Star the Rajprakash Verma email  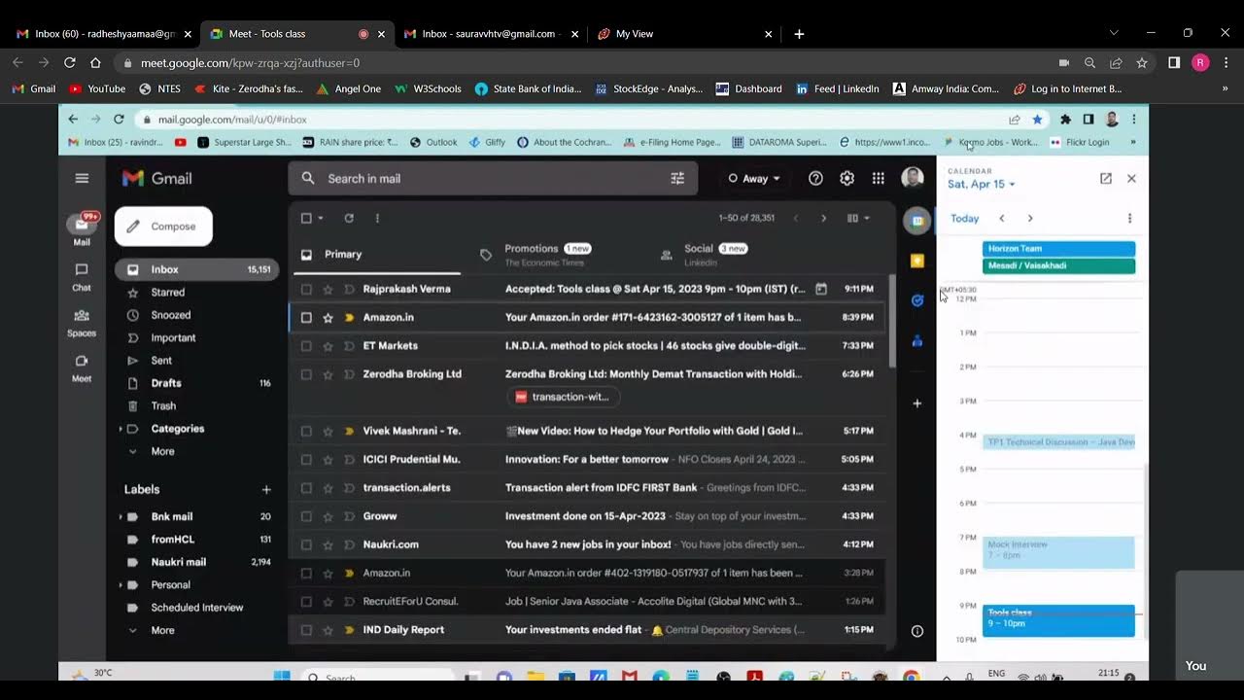coord(328,289)
